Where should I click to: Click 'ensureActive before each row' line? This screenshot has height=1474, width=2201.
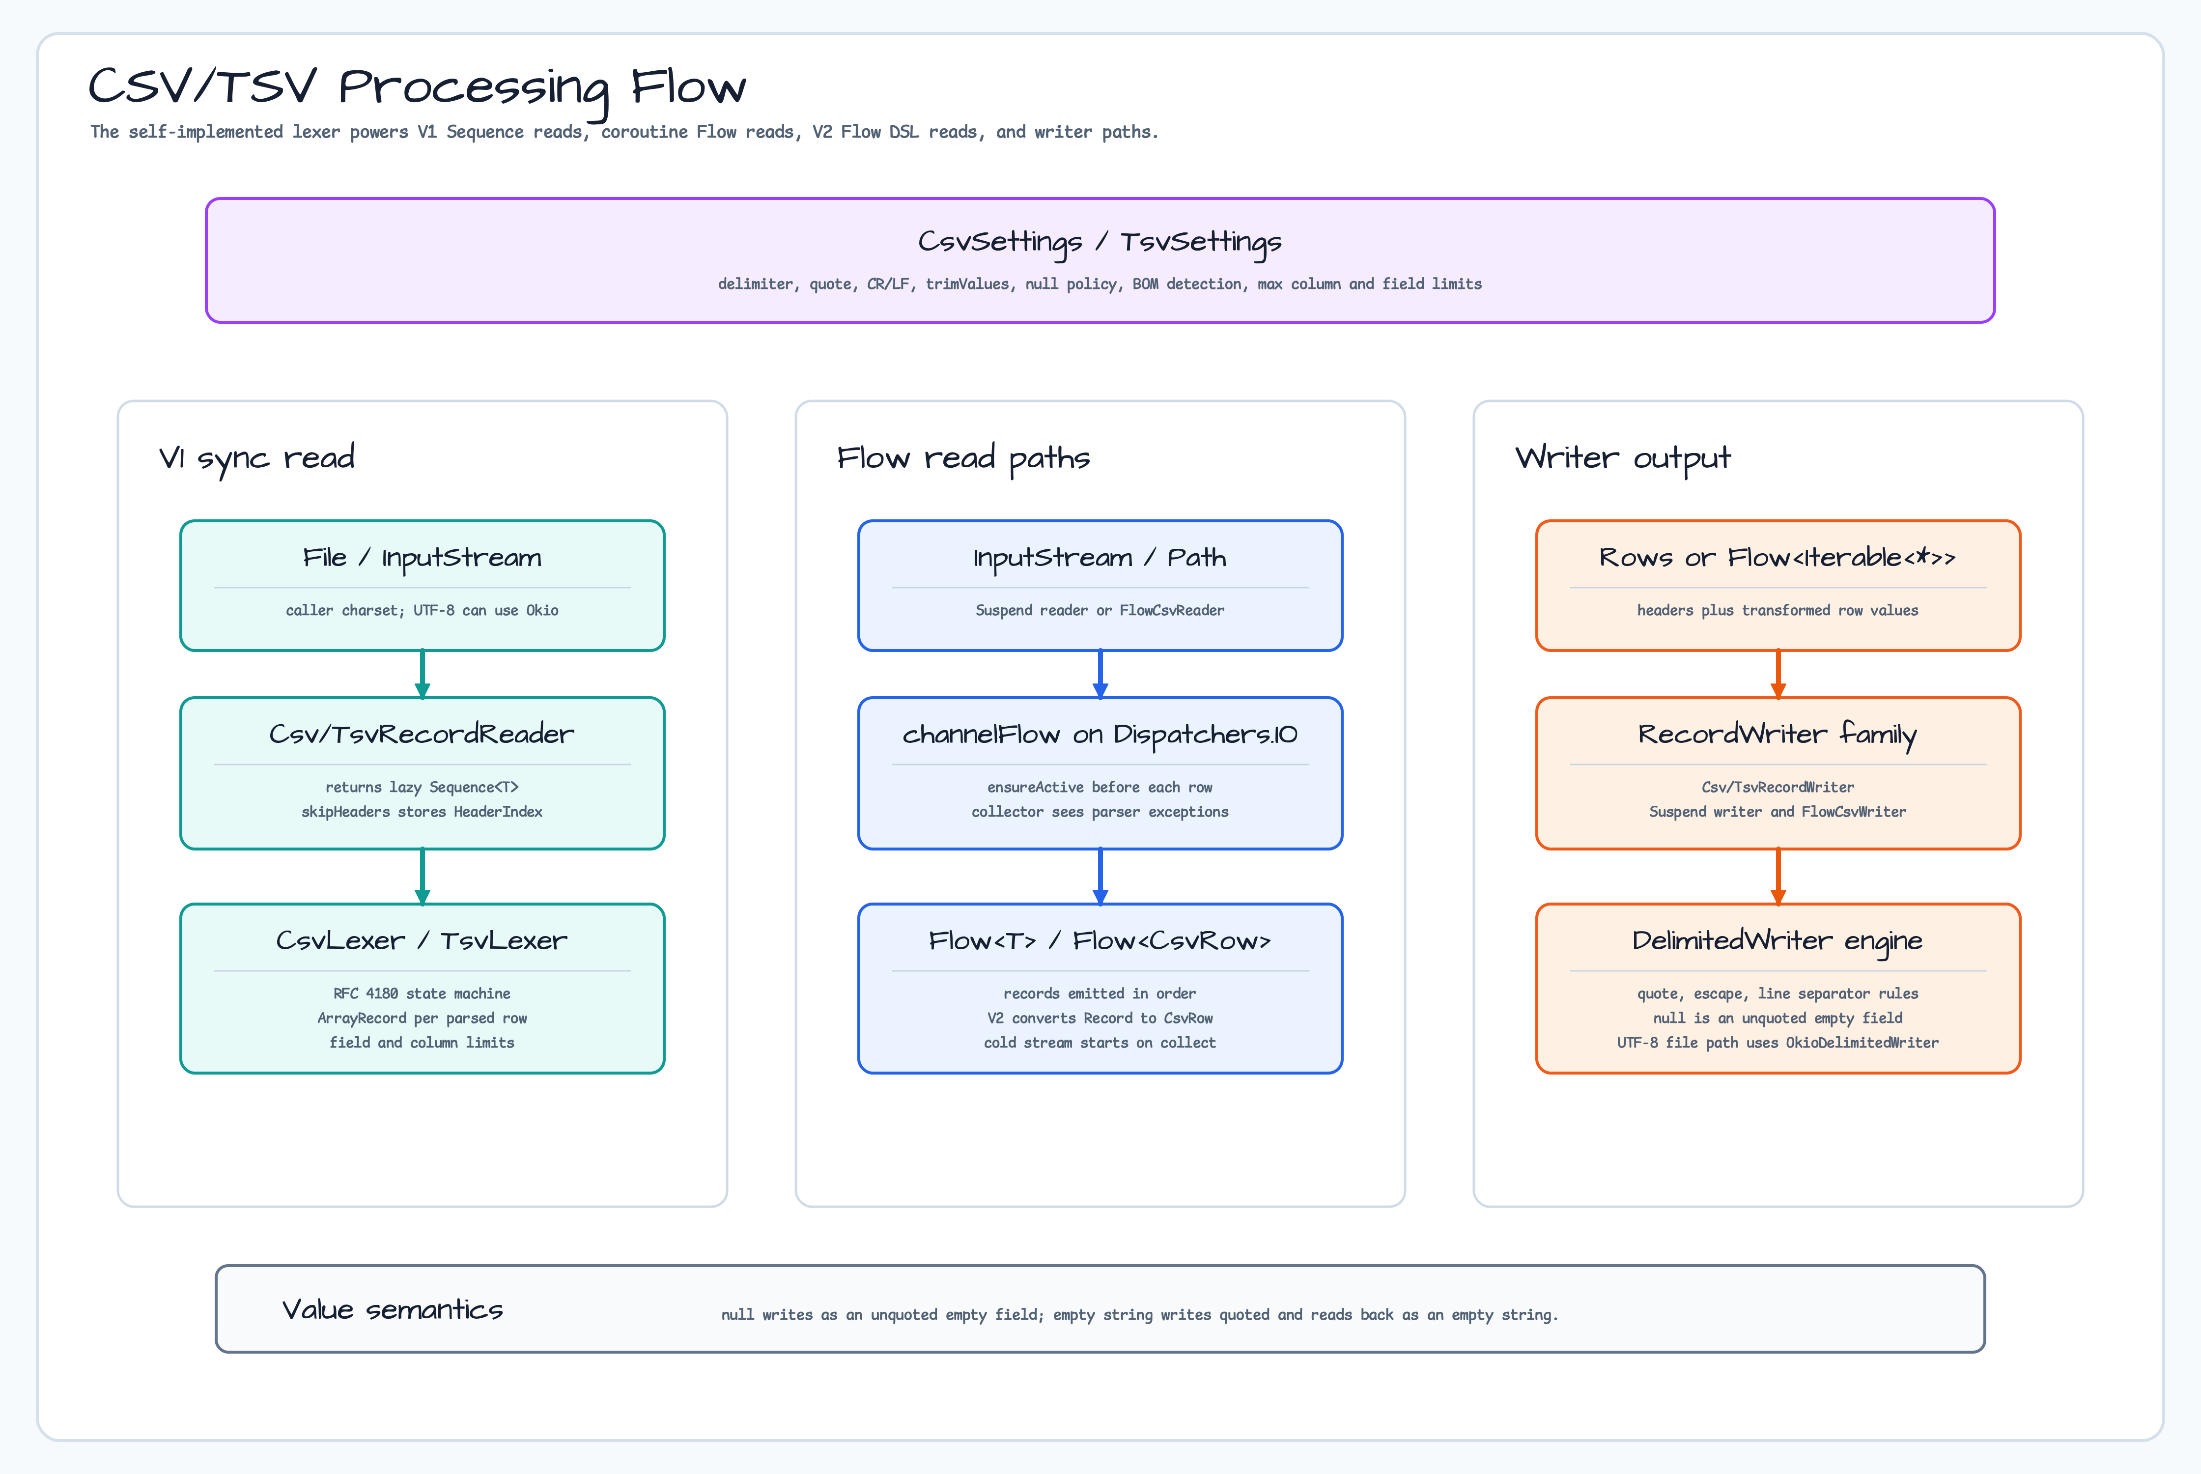[x=1100, y=787]
